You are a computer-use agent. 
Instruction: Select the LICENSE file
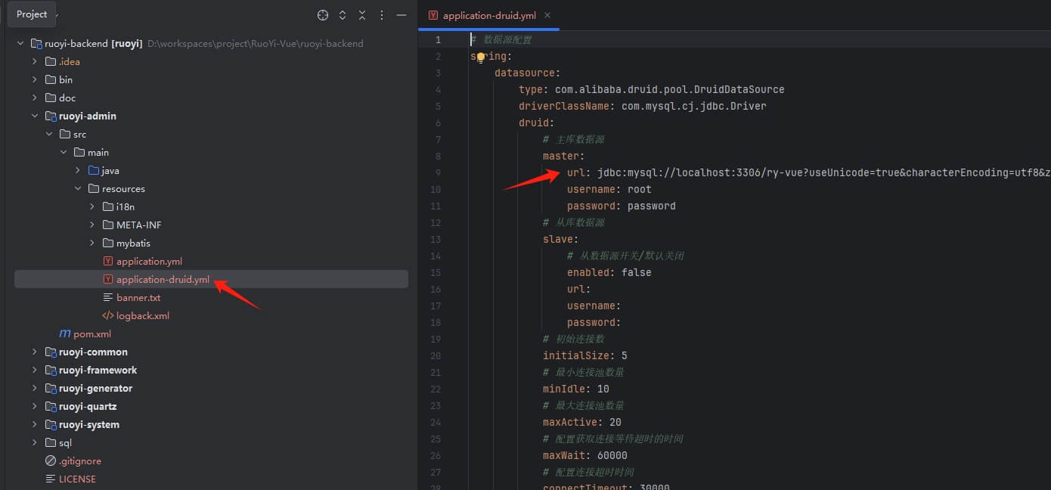coord(77,479)
